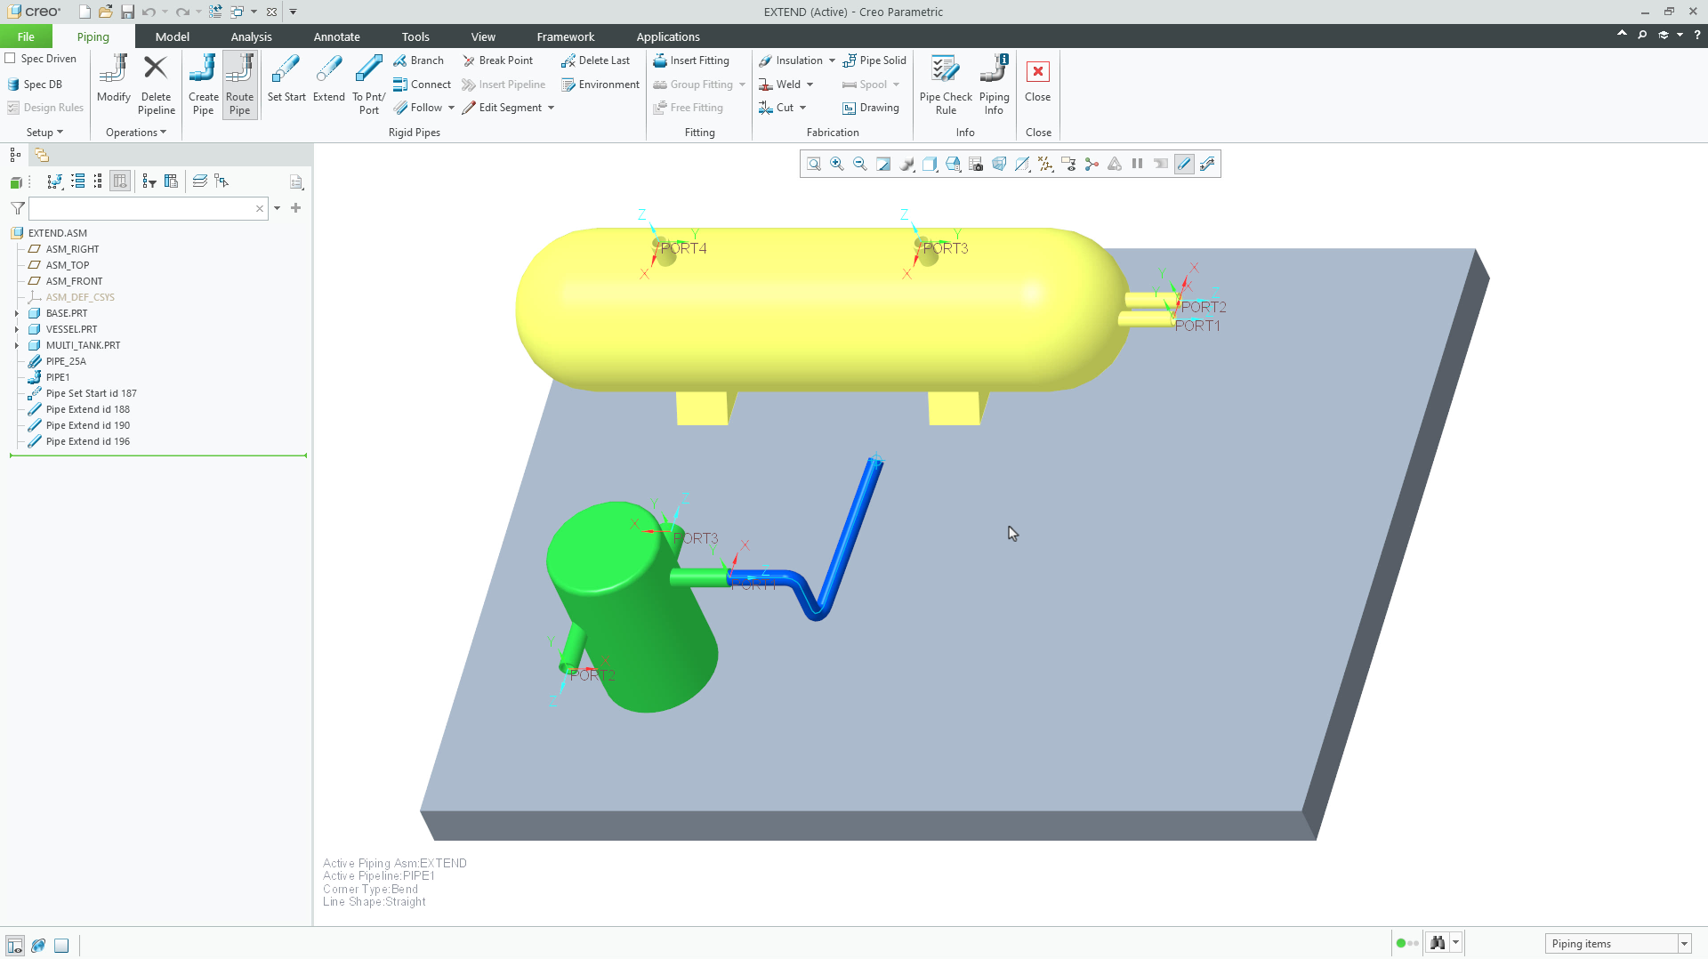Open the Piping items selection filter dropdown

[1684, 944]
